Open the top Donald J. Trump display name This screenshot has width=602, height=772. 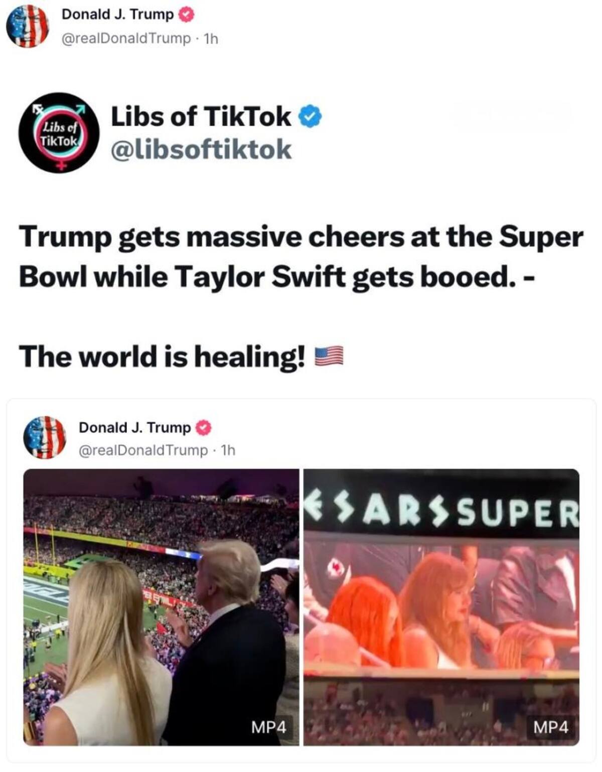(118, 15)
